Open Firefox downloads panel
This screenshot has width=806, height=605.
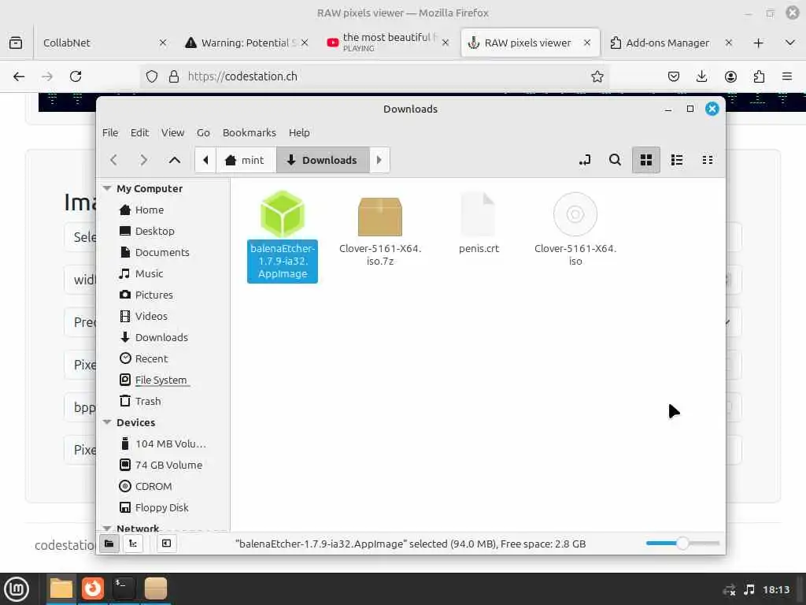(x=701, y=76)
